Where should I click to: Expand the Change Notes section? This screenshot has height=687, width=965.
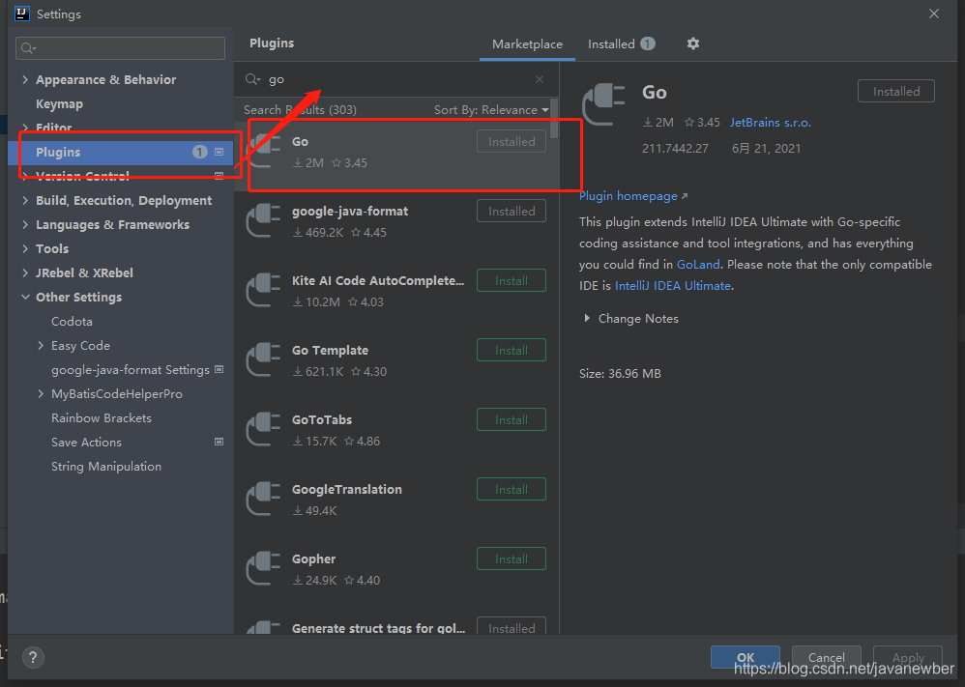coord(587,318)
